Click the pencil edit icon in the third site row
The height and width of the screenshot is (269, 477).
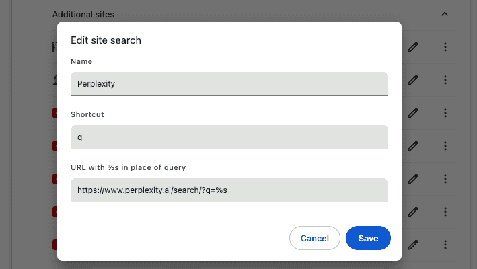(x=413, y=113)
